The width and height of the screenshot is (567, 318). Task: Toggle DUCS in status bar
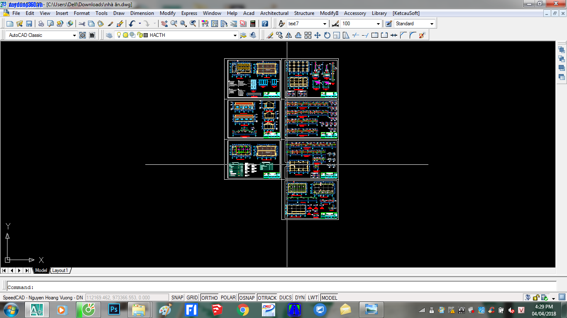[286, 297]
